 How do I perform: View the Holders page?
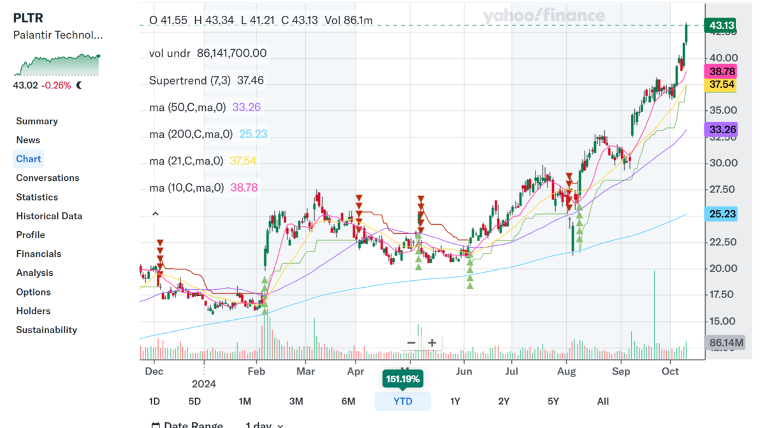[33, 311]
